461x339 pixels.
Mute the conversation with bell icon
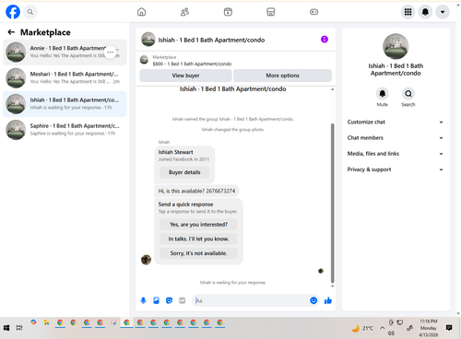point(383,94)
